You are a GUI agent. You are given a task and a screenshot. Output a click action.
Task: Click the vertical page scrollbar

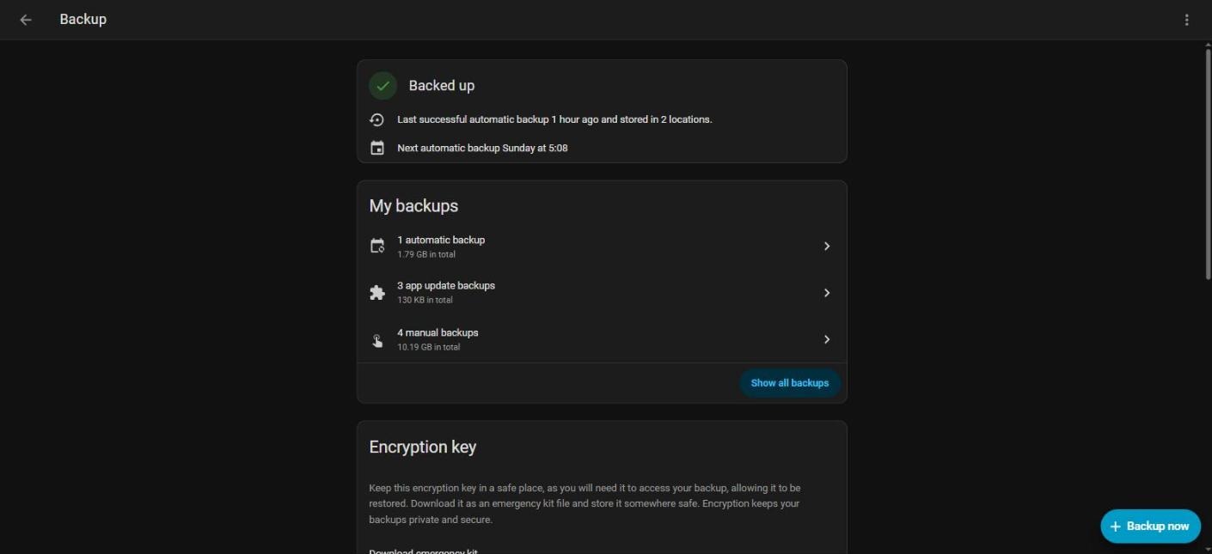(x=1208, y=163)
